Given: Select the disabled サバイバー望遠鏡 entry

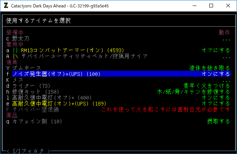Looking at the screenshot, I should click(x=31, y=110).
